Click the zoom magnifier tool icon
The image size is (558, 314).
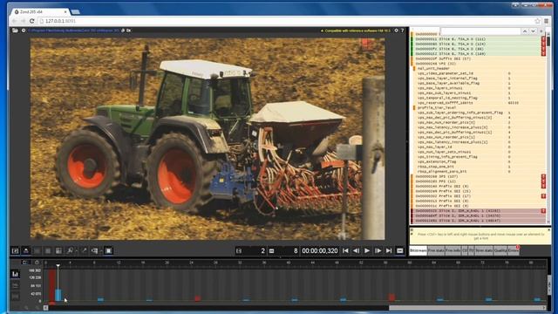click(x=70, y=251)
